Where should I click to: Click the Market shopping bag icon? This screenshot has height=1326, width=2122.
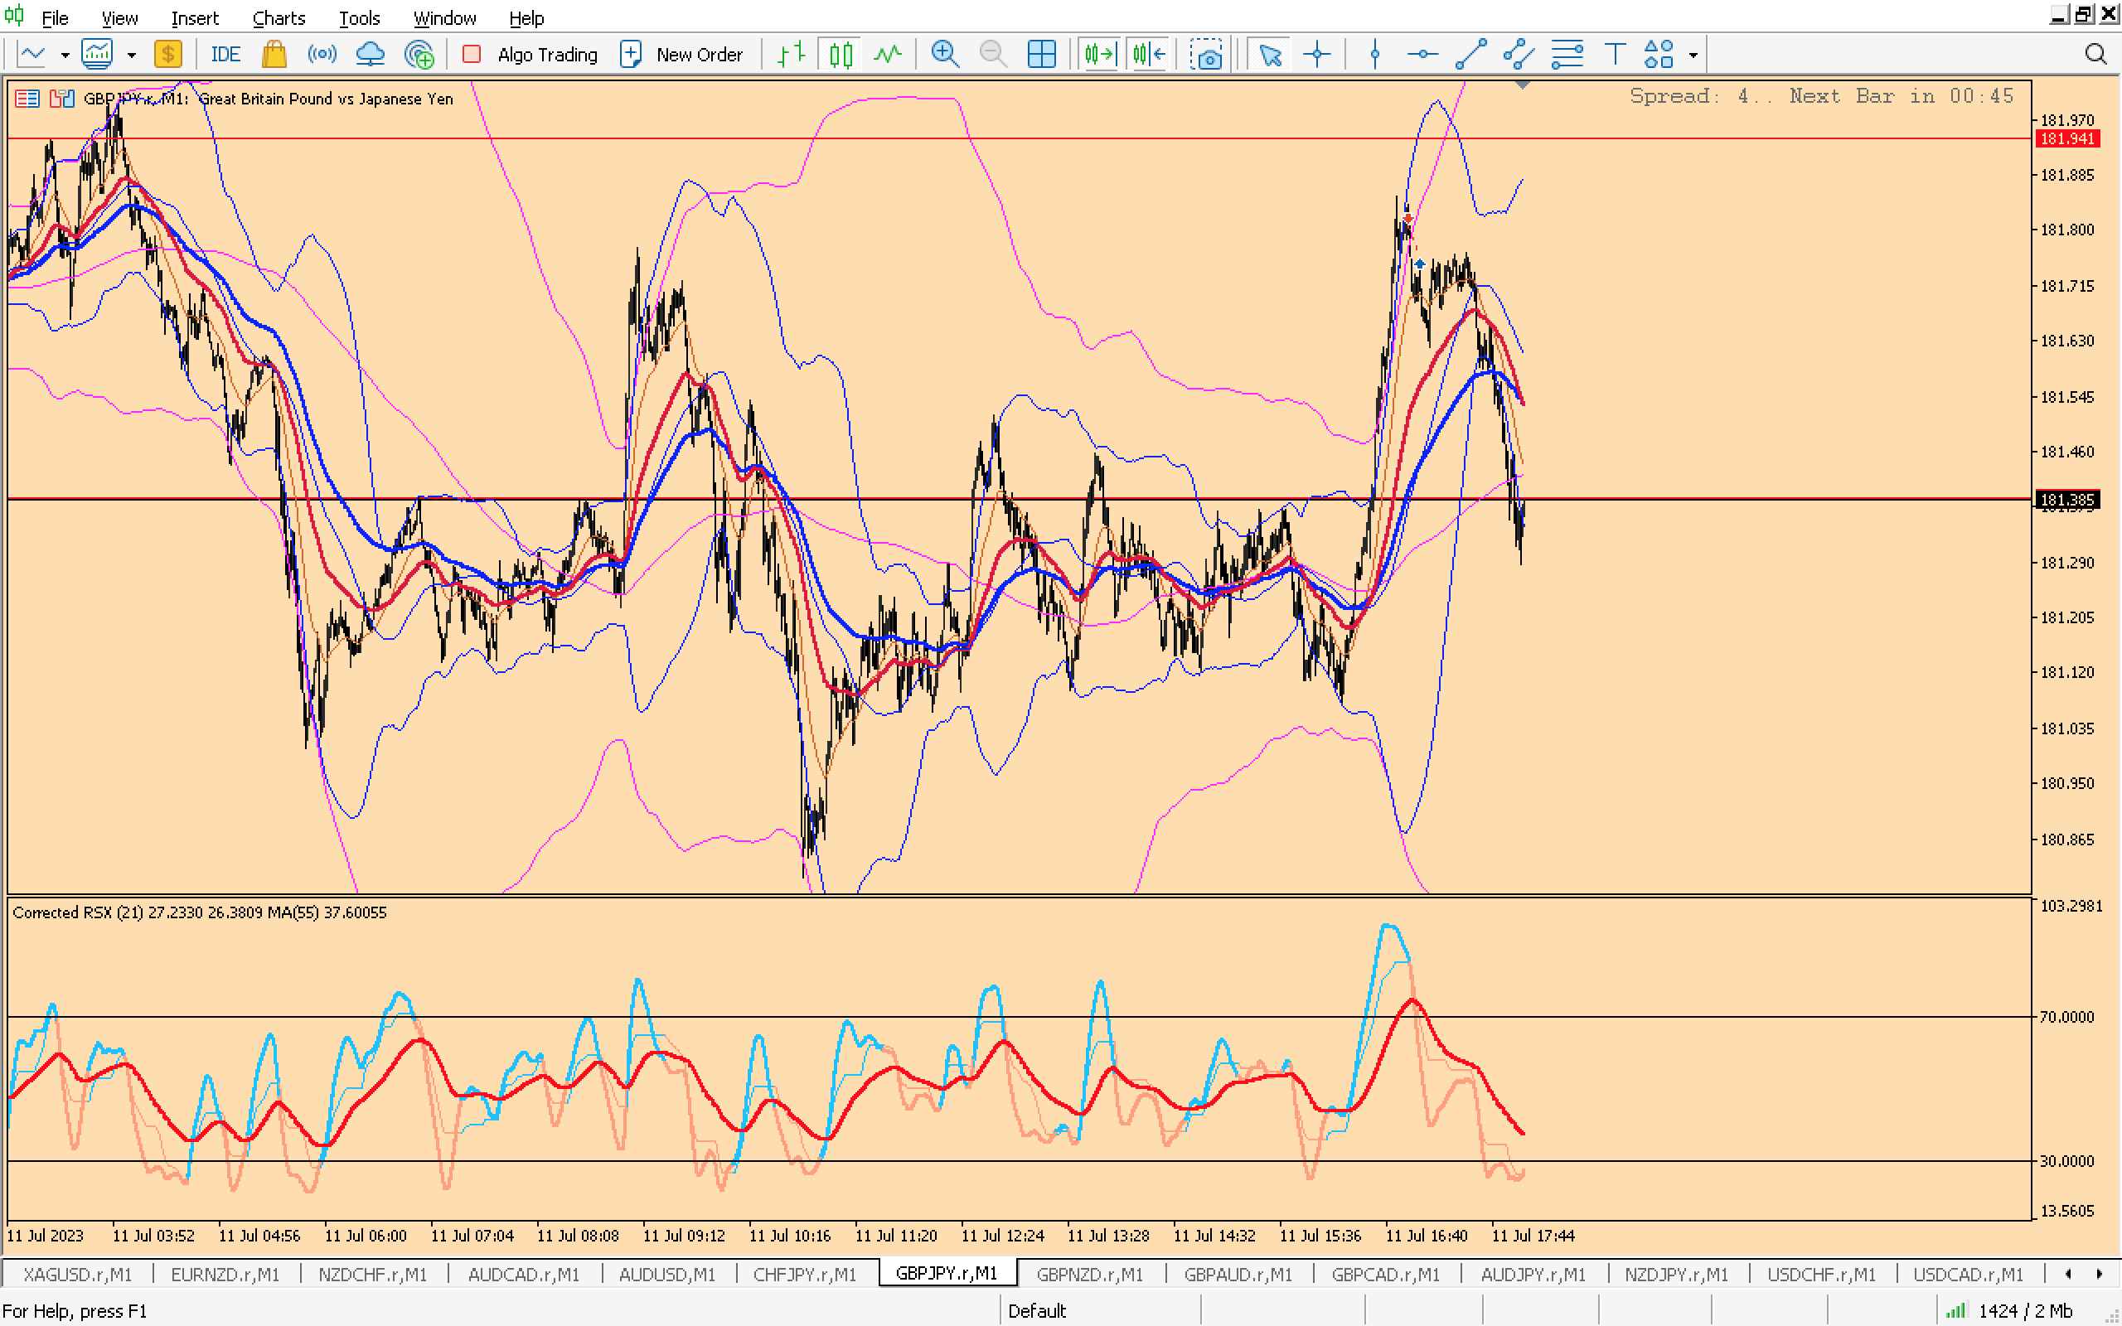pyautogui.click(x=274, y=55)
